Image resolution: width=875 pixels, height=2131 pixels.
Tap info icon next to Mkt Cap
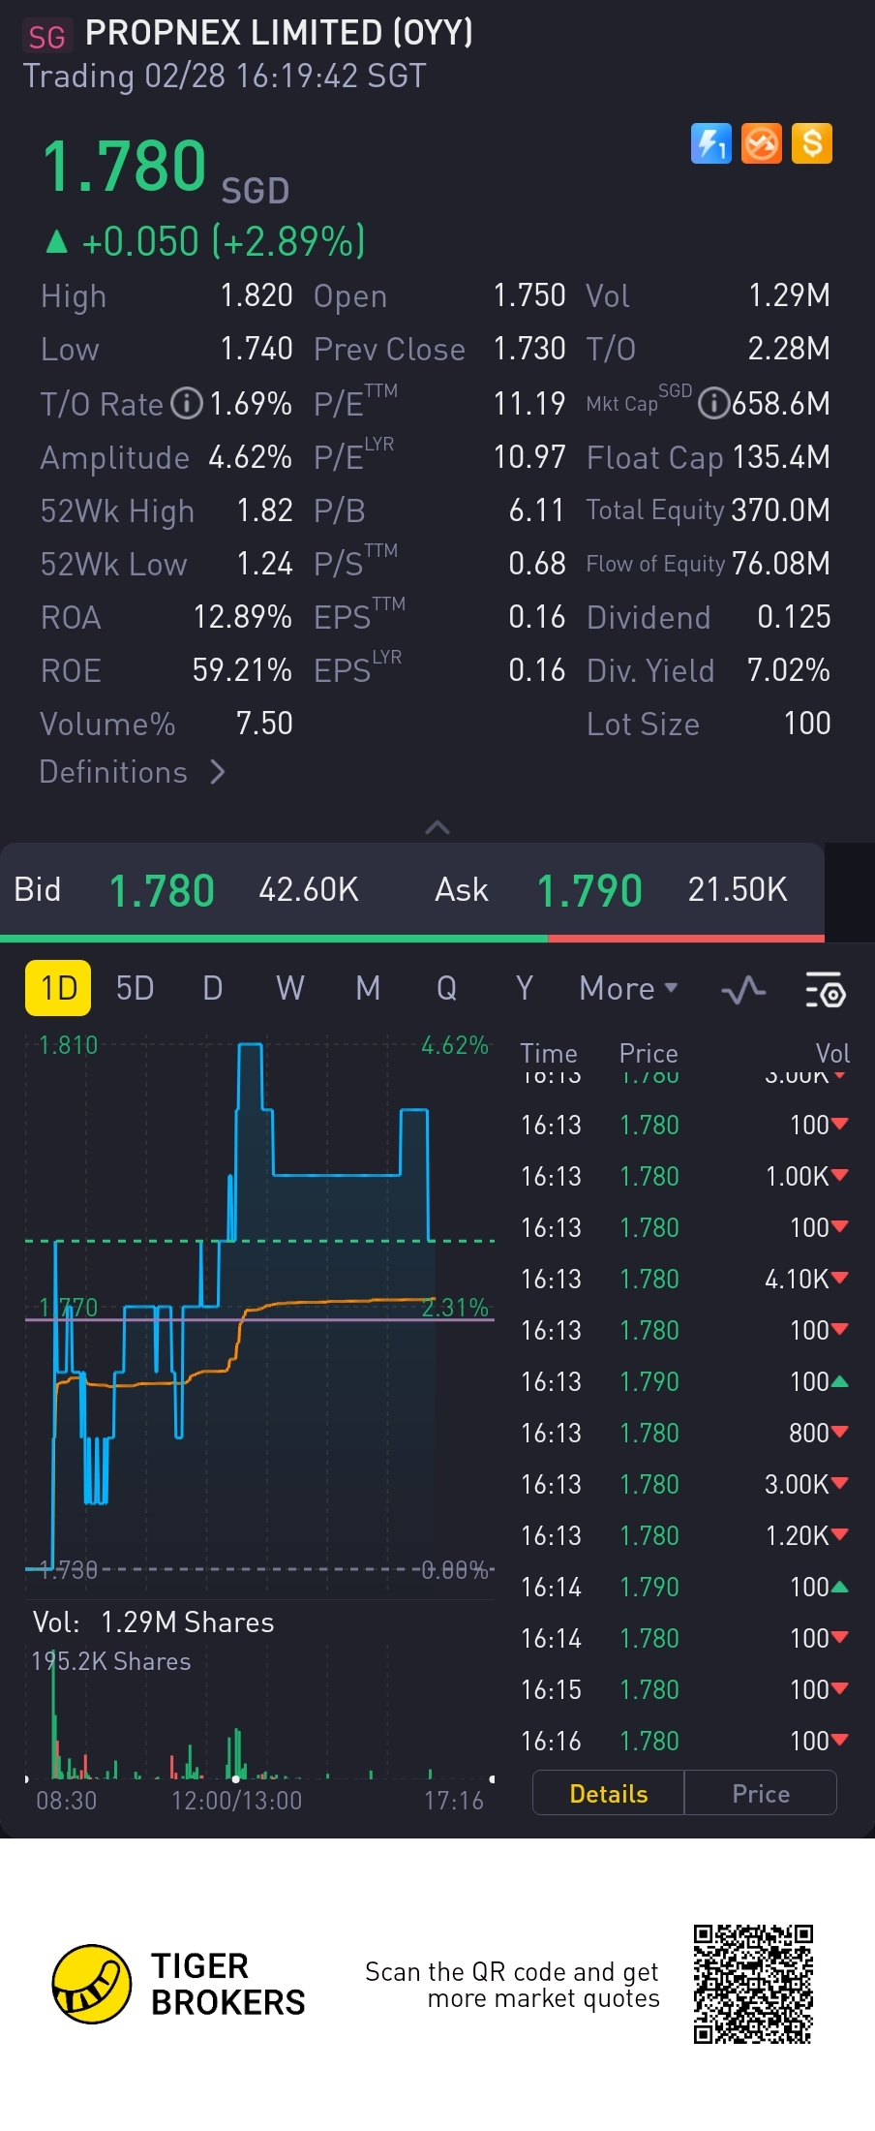click(x=713, y=404)
